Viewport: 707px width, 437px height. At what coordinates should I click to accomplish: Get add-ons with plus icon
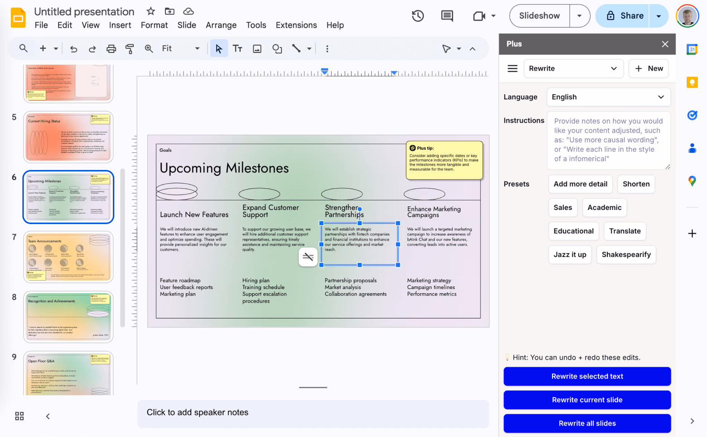(x=692, y=233)
